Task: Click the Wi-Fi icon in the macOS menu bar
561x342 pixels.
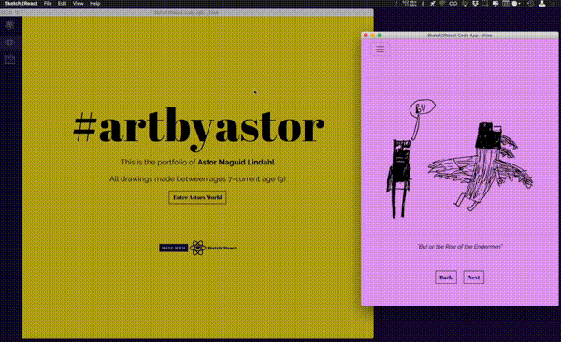Action: (x=442, y=4)
